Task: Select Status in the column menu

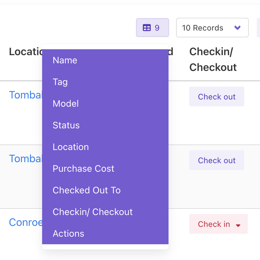Action: (x=66, y=125)
